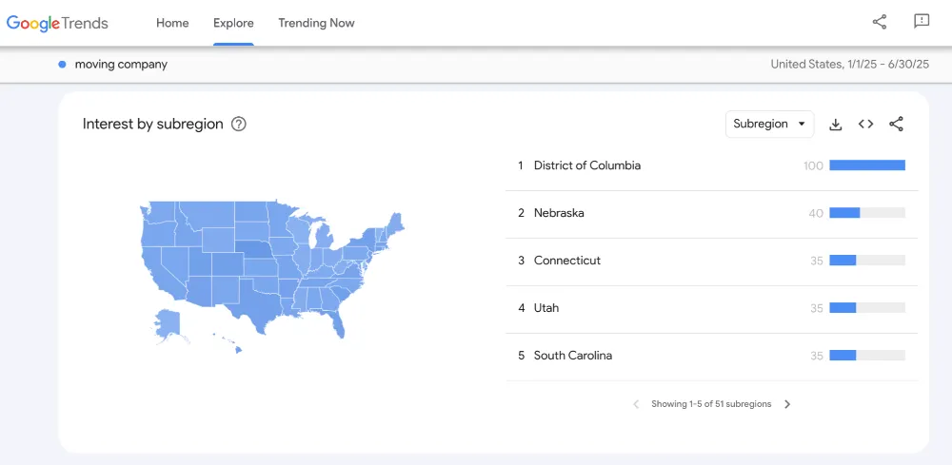This screenshot has width=952, height=465.
Task: Select the Explore tab
Action: tap(233, 23)
